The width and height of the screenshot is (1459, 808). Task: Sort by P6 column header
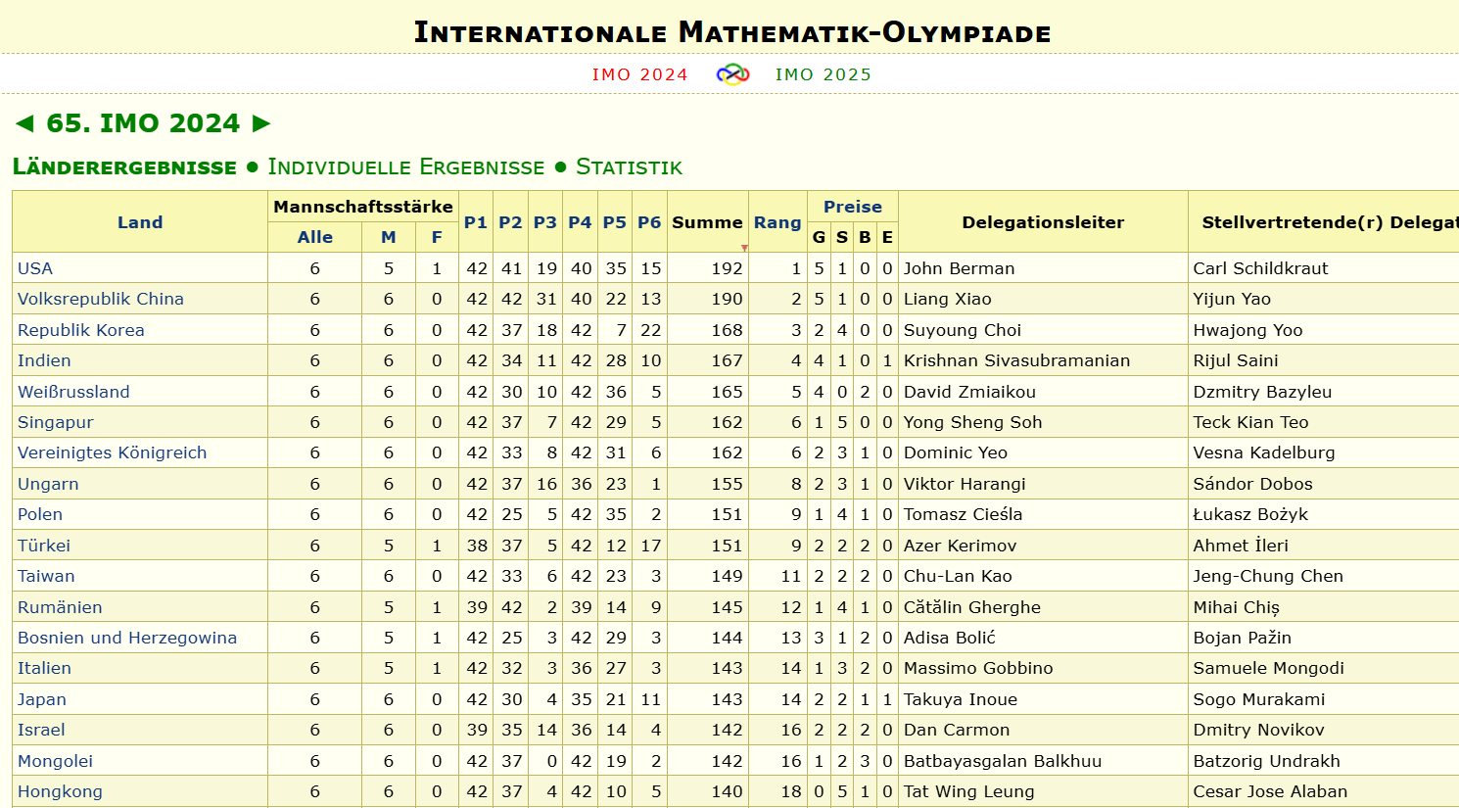(x=649, y=222)
